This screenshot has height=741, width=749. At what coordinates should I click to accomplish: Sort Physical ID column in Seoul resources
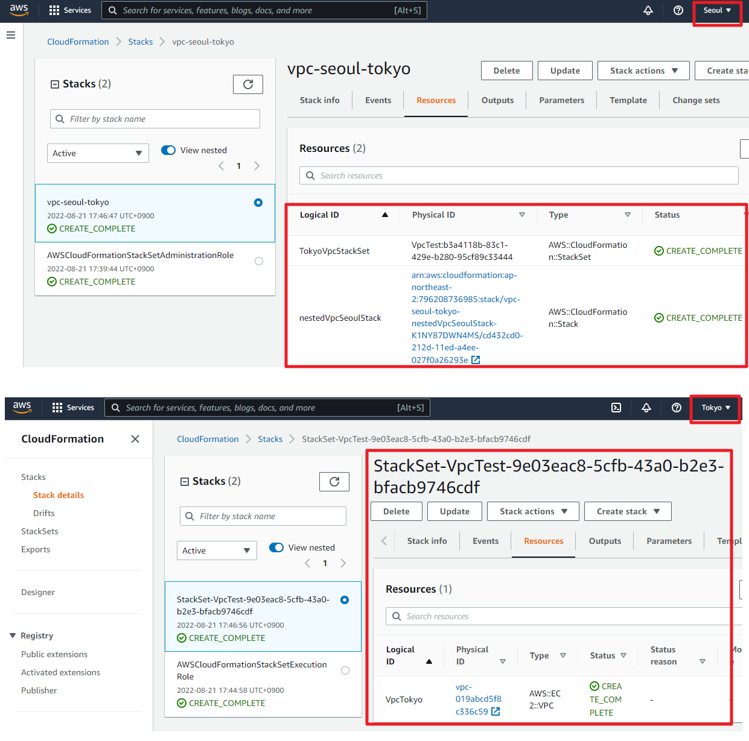(522, 215)
